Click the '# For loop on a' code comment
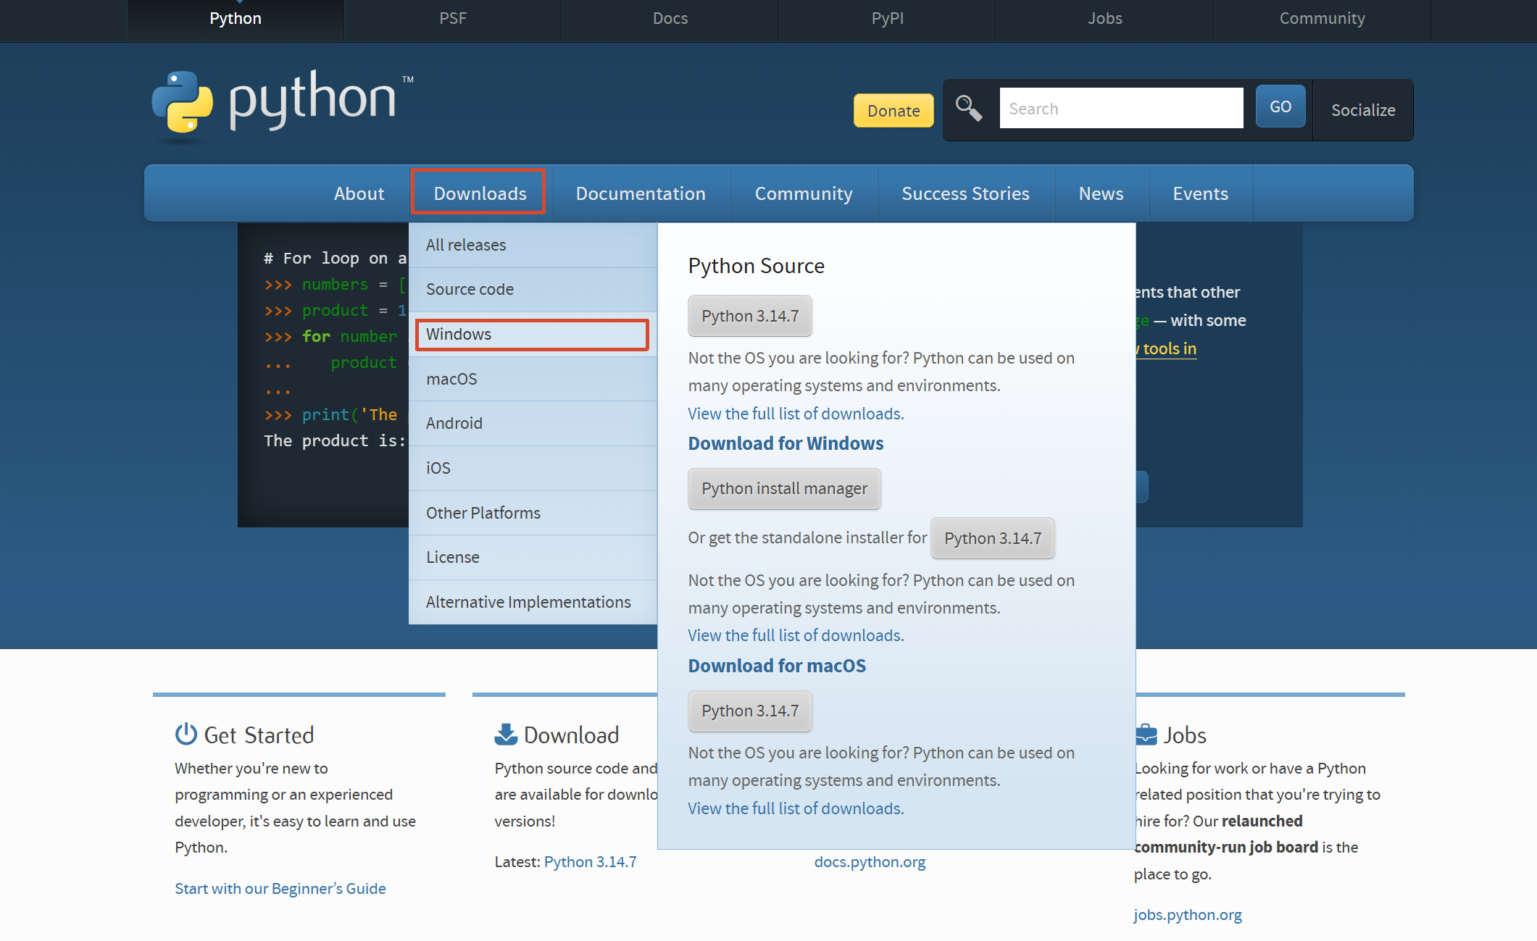The image size is (1537, 941). 335,258
